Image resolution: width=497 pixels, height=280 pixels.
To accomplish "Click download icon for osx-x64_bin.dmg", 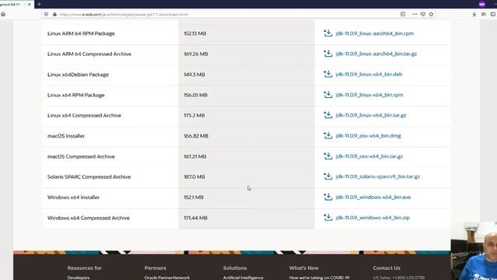I will pos(328,135).
